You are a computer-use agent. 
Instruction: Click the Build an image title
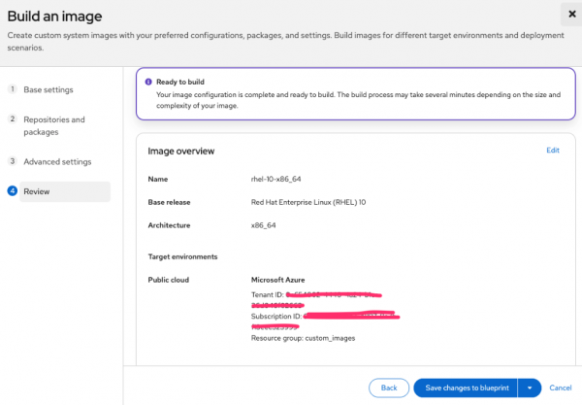click(x=54, y=17)
